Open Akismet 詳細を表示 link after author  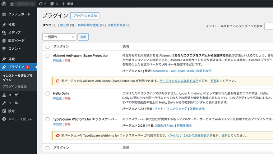pyautogui.click(x=204, y=71)
